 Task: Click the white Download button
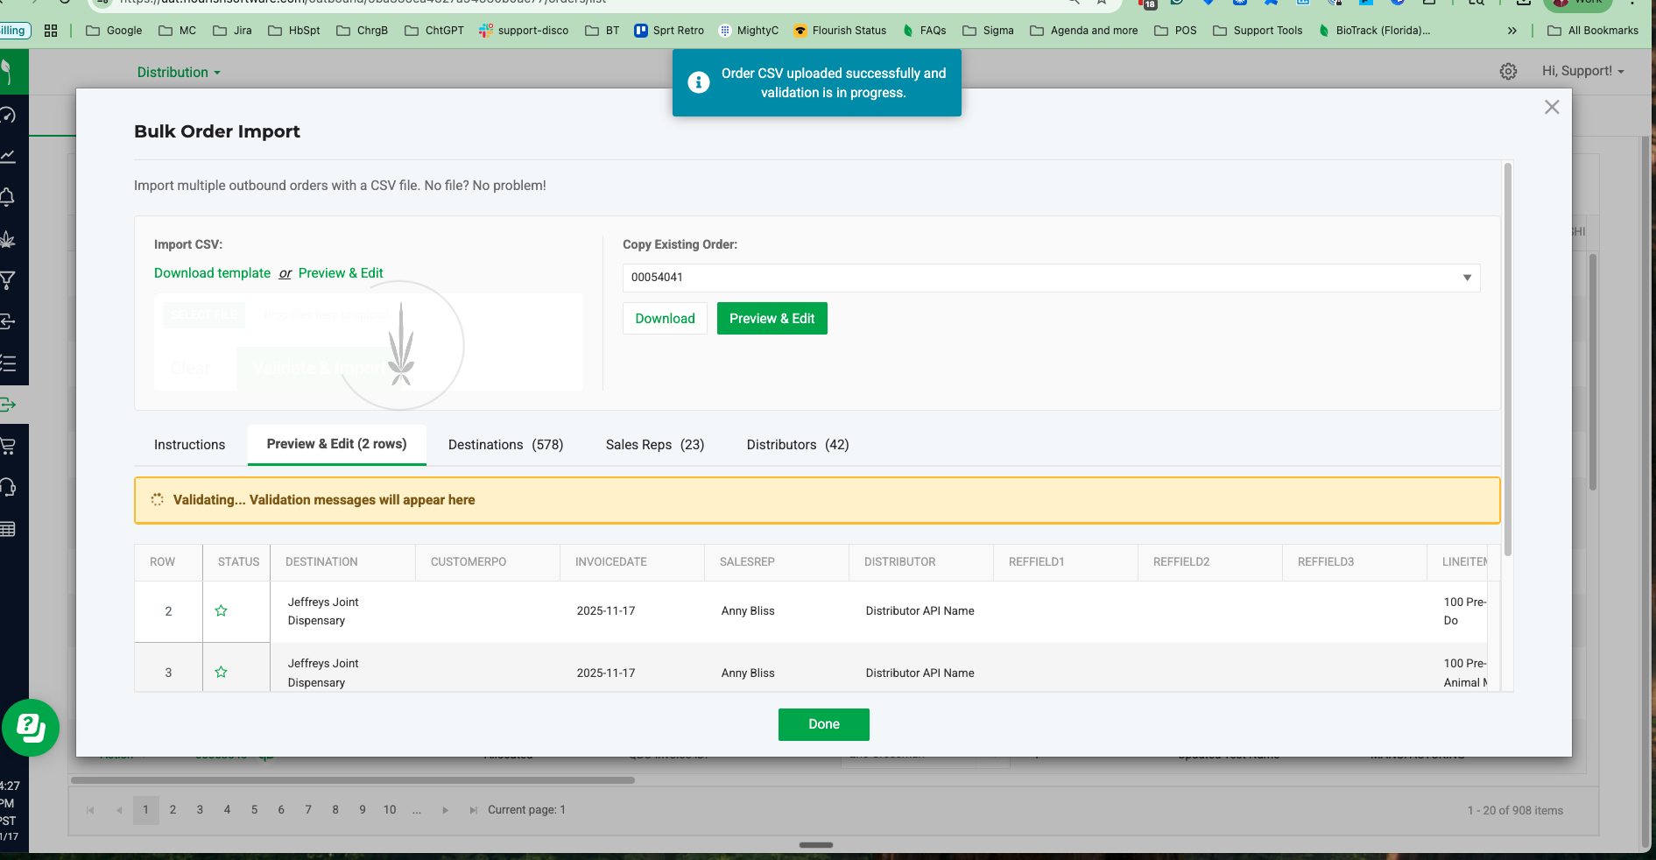coord(665,319)
